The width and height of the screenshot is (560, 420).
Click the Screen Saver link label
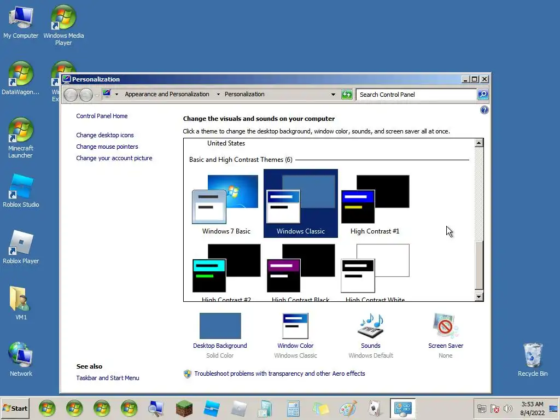coord(445,346)
